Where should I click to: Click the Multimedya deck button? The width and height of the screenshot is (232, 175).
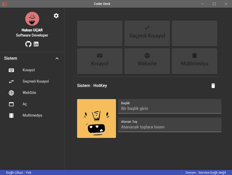(195, 61)
